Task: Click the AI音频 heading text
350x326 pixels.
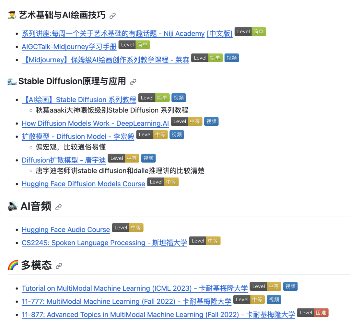Action: [x=36, y=206]
